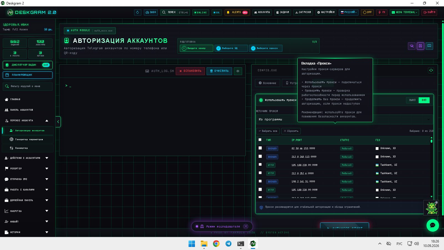Click the graduation cap tutorial icon
Viewport: 444px width, 250px height.
[x=412, y=46]
